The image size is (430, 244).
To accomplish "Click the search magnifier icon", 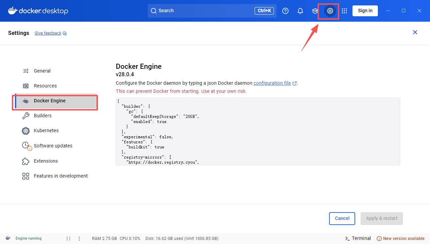I will click(x=154, y=11).
